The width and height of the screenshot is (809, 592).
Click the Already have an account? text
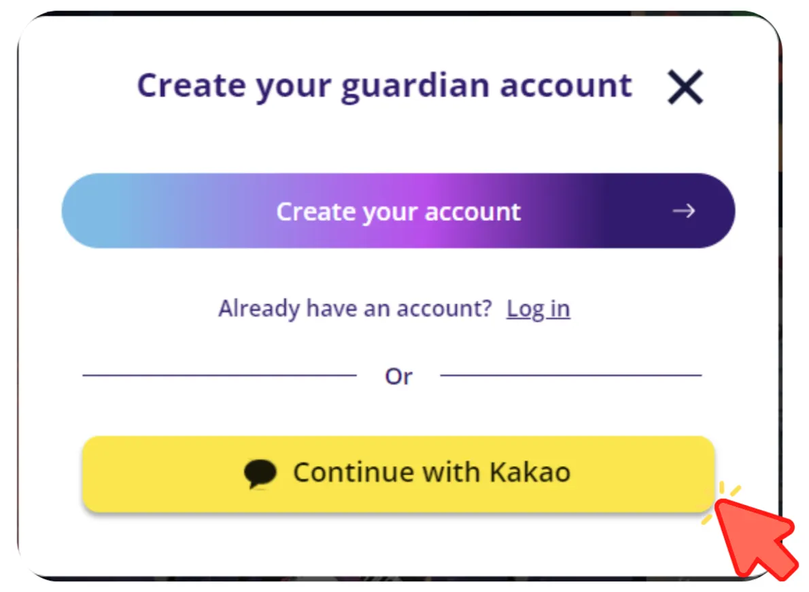tap(355, 309)
